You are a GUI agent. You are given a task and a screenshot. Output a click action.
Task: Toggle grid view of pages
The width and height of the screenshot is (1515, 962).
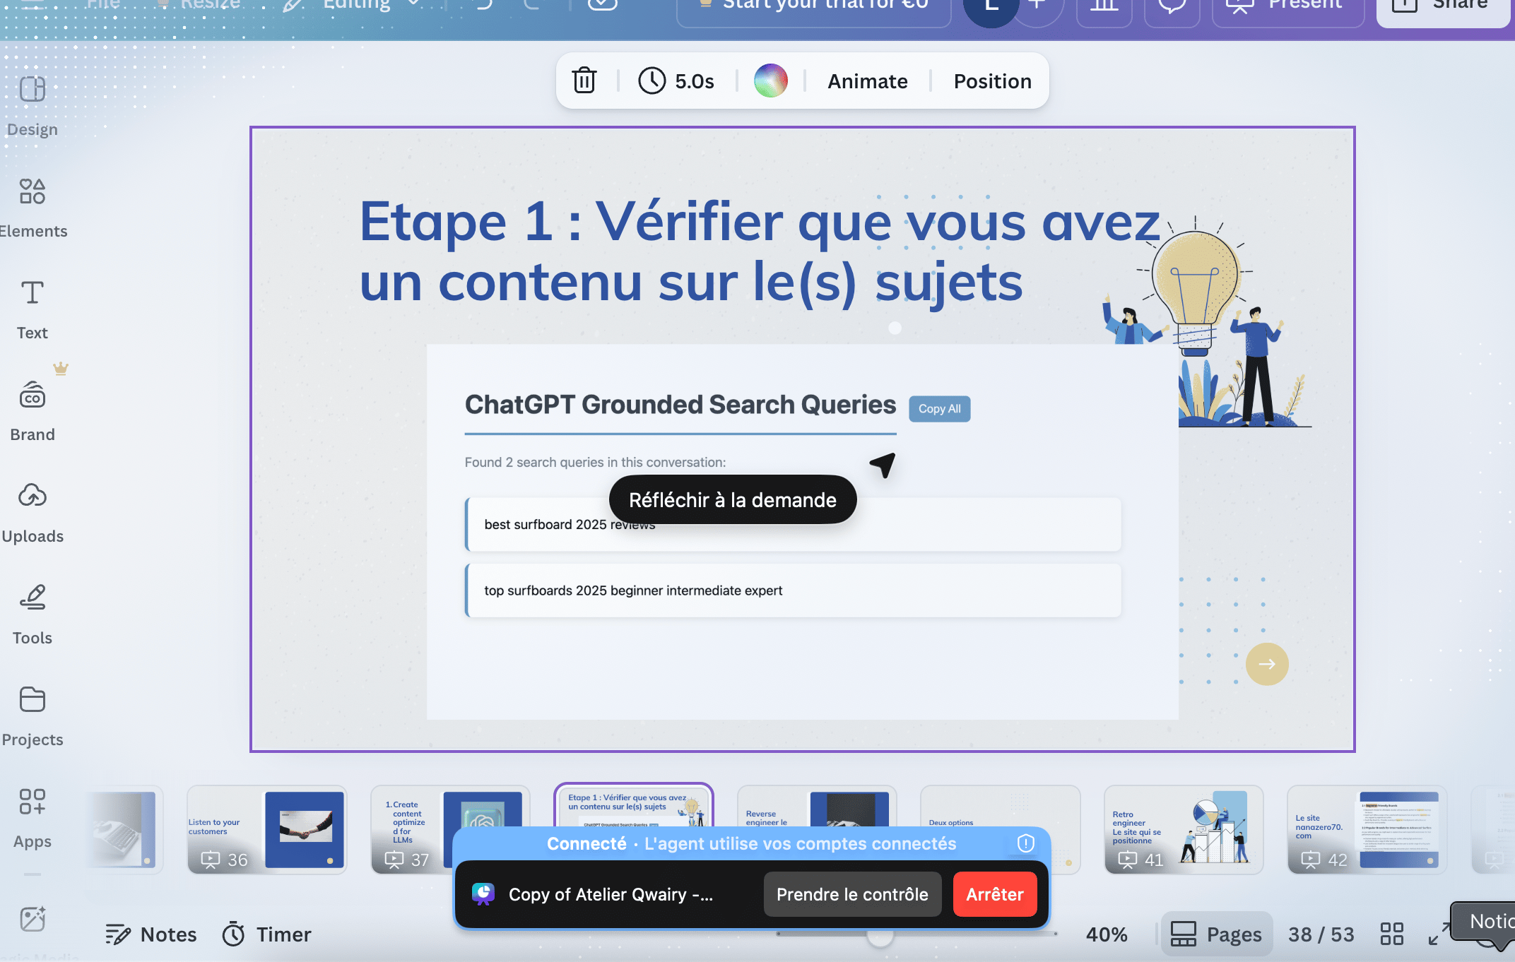[1391, 934]
